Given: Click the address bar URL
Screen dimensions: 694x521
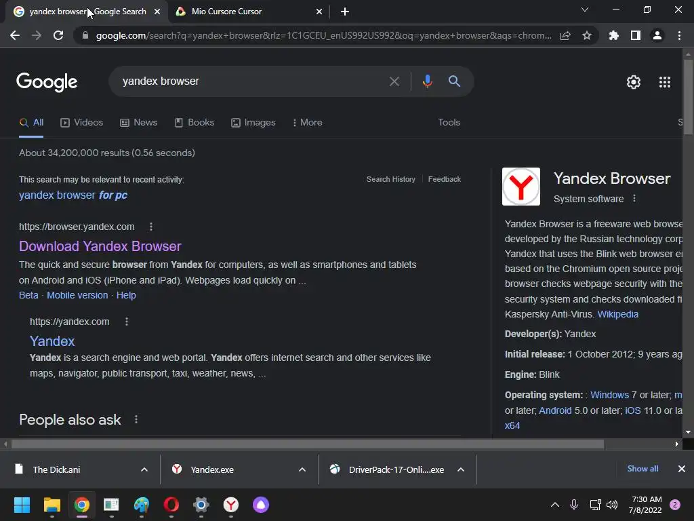Looking at the screenshot, I should click(323, 35).
